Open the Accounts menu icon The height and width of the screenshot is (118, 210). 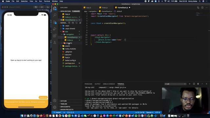click(x=55, y=100)
